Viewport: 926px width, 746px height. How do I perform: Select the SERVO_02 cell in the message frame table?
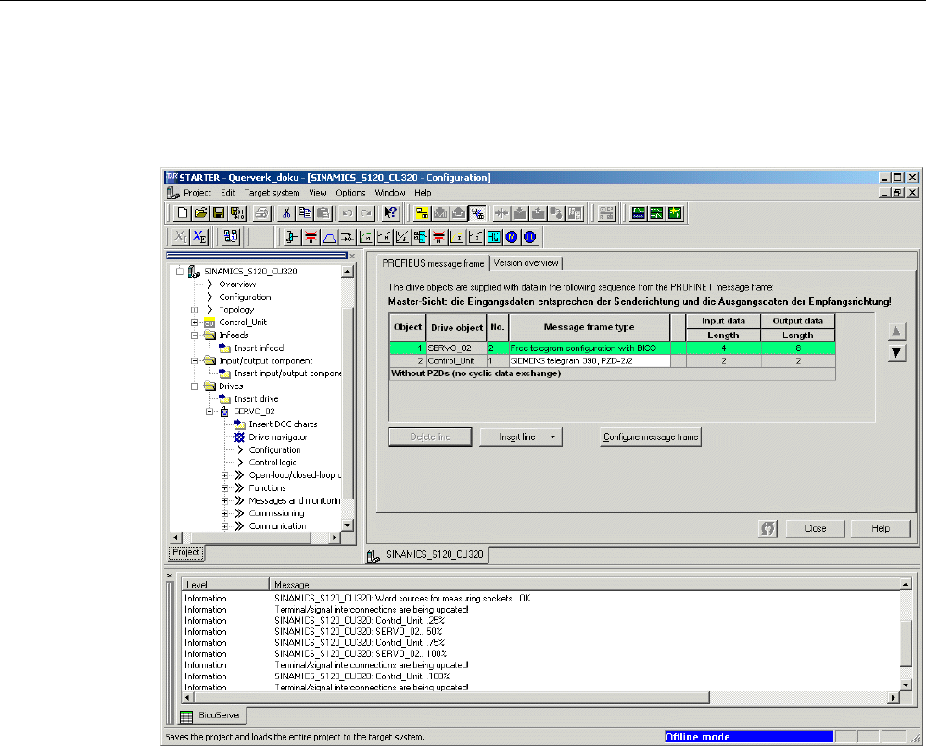tap(457, 348)
